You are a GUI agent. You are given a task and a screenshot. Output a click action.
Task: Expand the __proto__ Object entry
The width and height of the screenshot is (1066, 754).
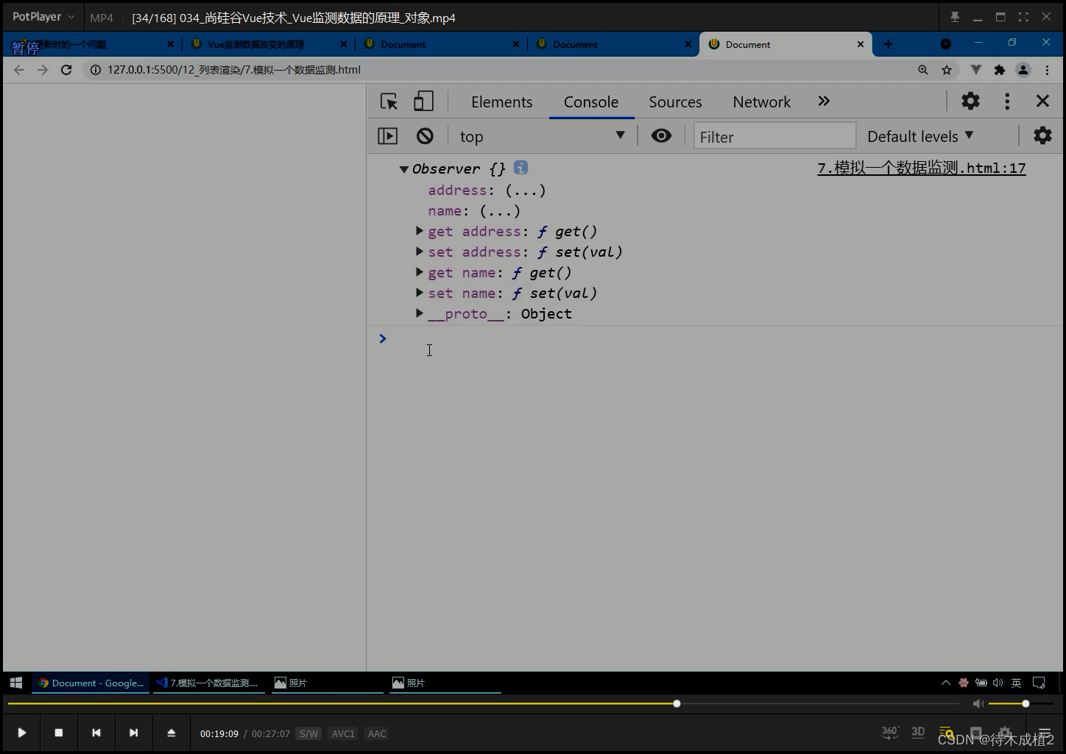420,313
